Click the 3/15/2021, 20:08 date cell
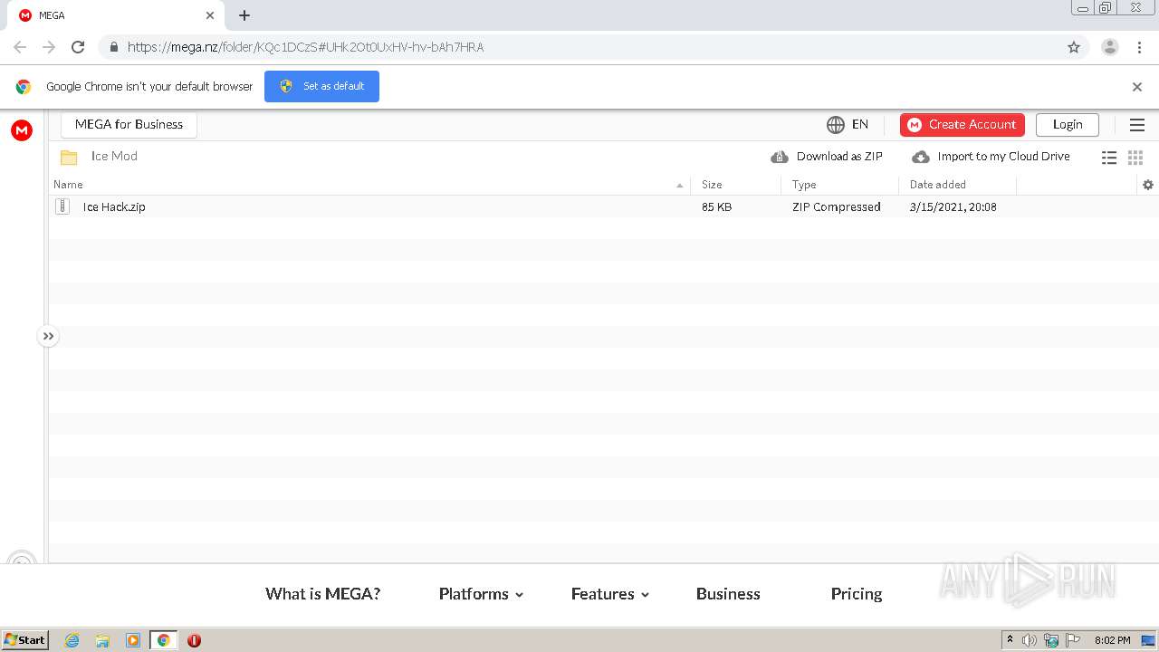This screenshot has height=652, width=1159. pos(953,207)
